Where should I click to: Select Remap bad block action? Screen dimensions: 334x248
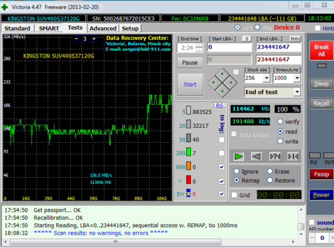point(236,180)
